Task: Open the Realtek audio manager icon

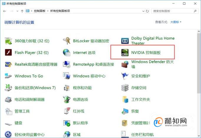Action: (x=8, y=64)
